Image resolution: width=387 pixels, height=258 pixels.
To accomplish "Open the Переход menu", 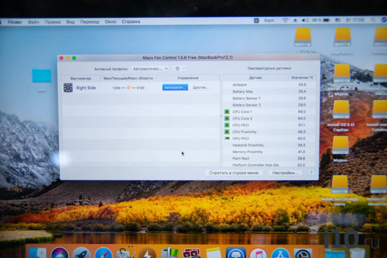I will tap(90, 22).
